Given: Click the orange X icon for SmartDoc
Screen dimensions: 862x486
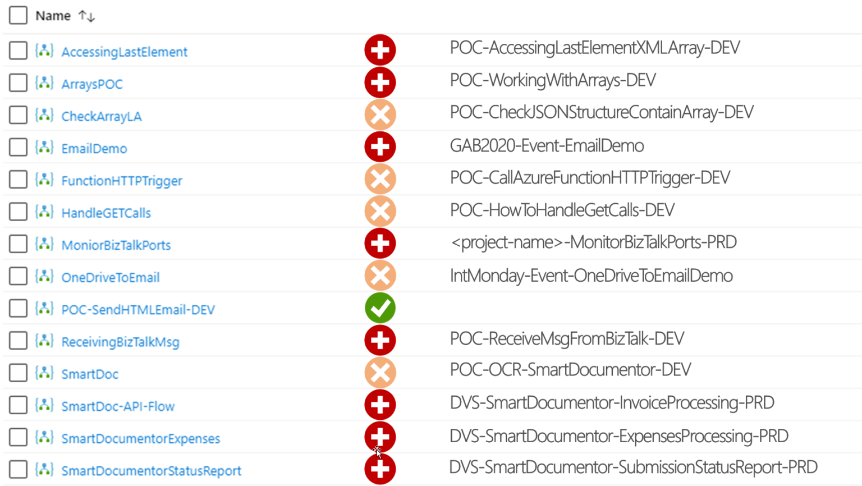Looking at the screenshot, I should pos(380,373).
